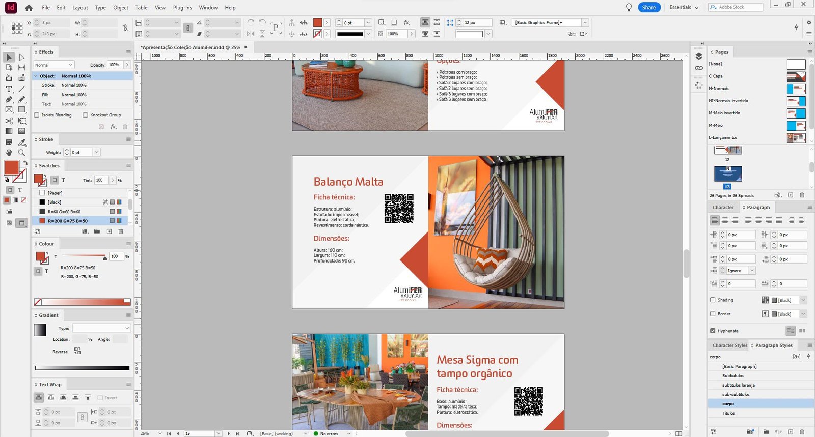Select the Pen tool
This screenshot has height=437, width=815.
9,99
